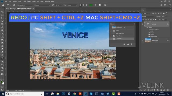Select the Move tool
Screen dimensions: 172x96
point(2,12)
